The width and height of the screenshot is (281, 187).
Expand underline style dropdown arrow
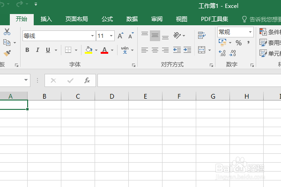click(56, 50)
